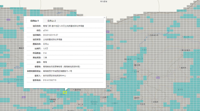Switch to the 日月山-1 tab
This screenshot has height=111, width=200.
pyautogui.click(x=34, y=21)
